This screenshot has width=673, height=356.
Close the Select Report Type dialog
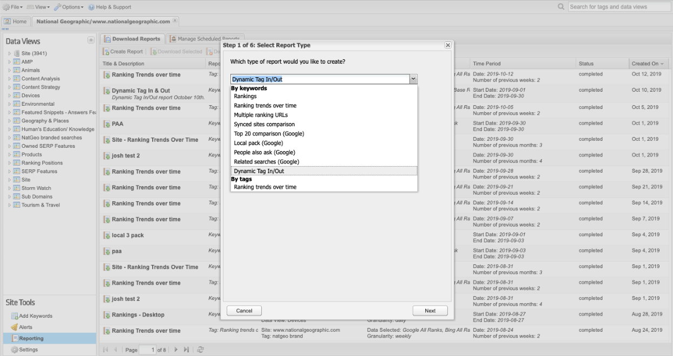(447, 45)
